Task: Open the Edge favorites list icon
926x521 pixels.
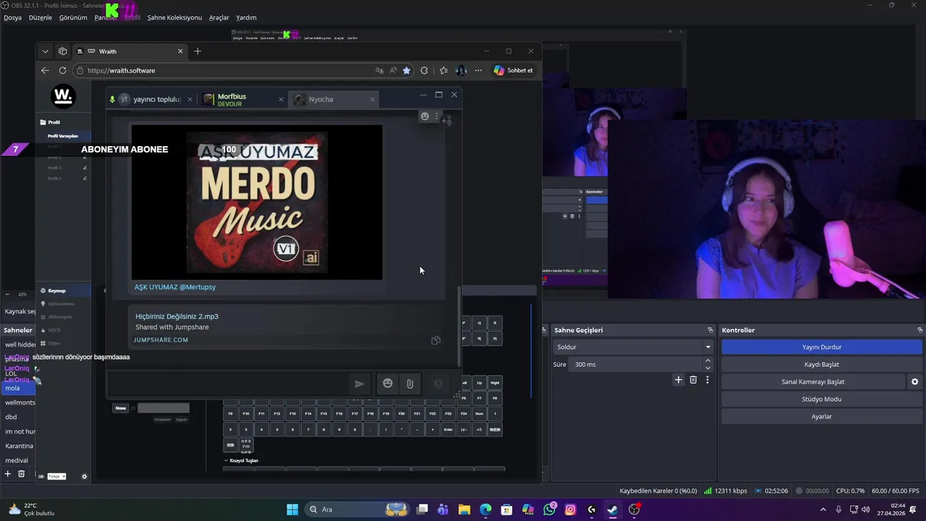Action: (443, 70)
